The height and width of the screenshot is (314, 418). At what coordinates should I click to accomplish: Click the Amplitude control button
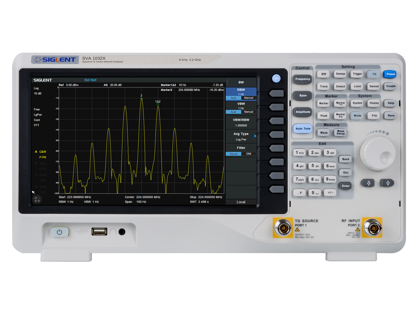(303, 112)
